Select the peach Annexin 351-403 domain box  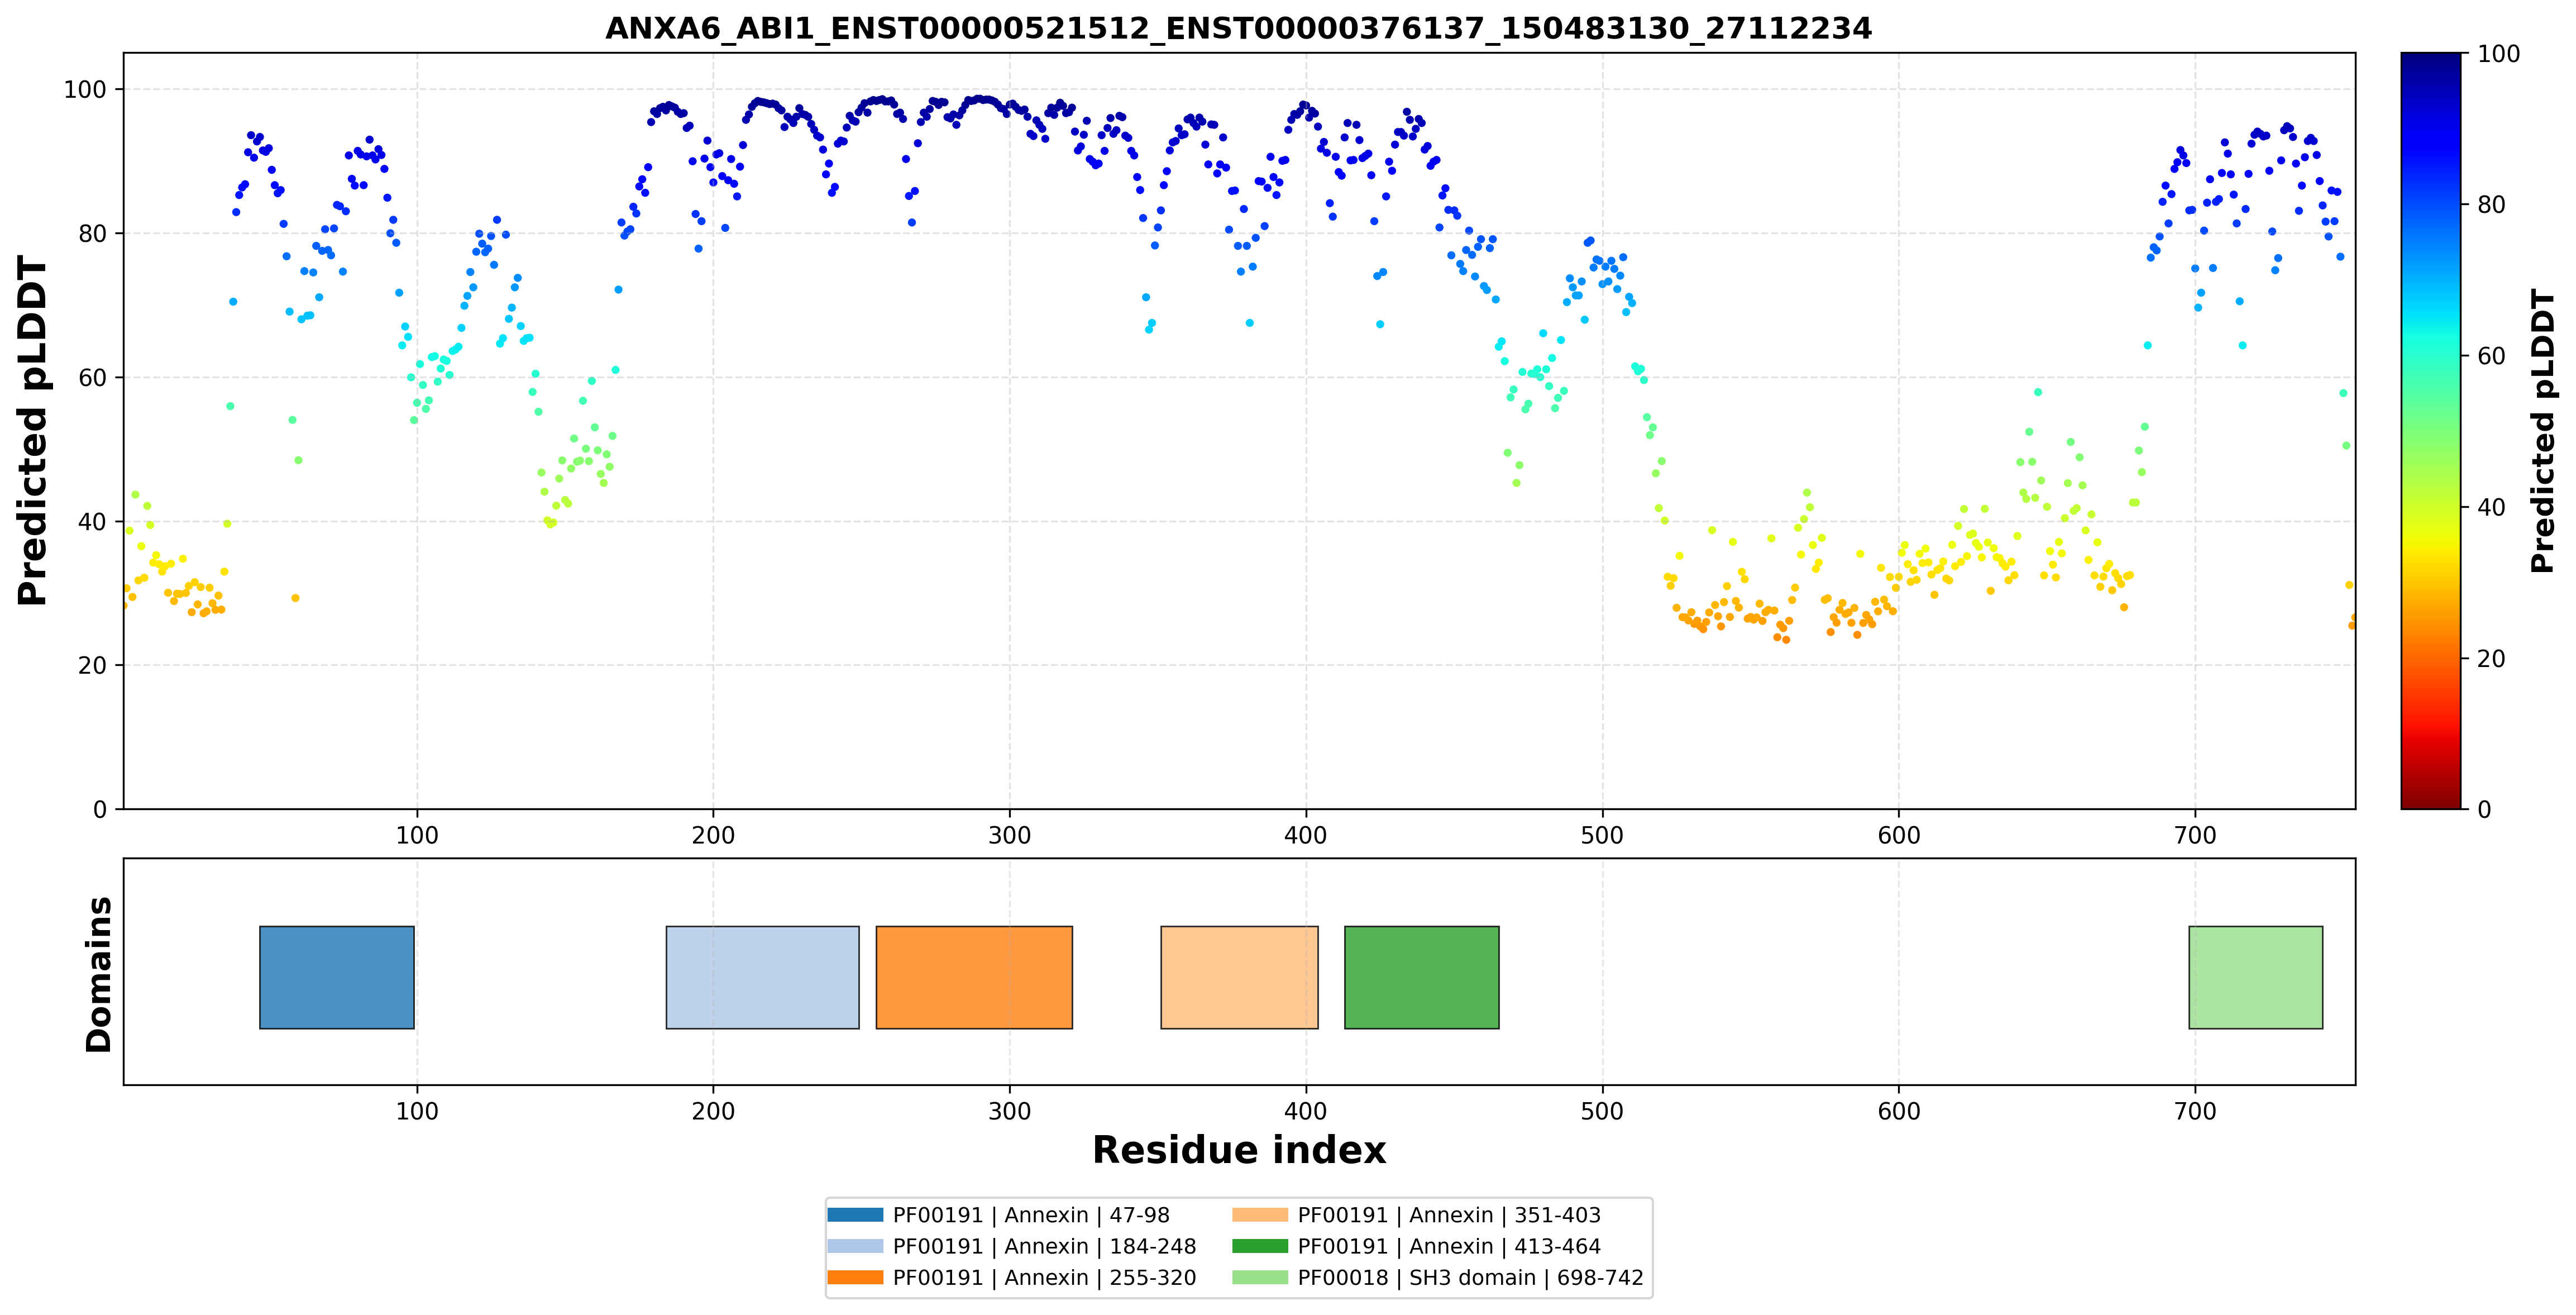point(1239,977)
